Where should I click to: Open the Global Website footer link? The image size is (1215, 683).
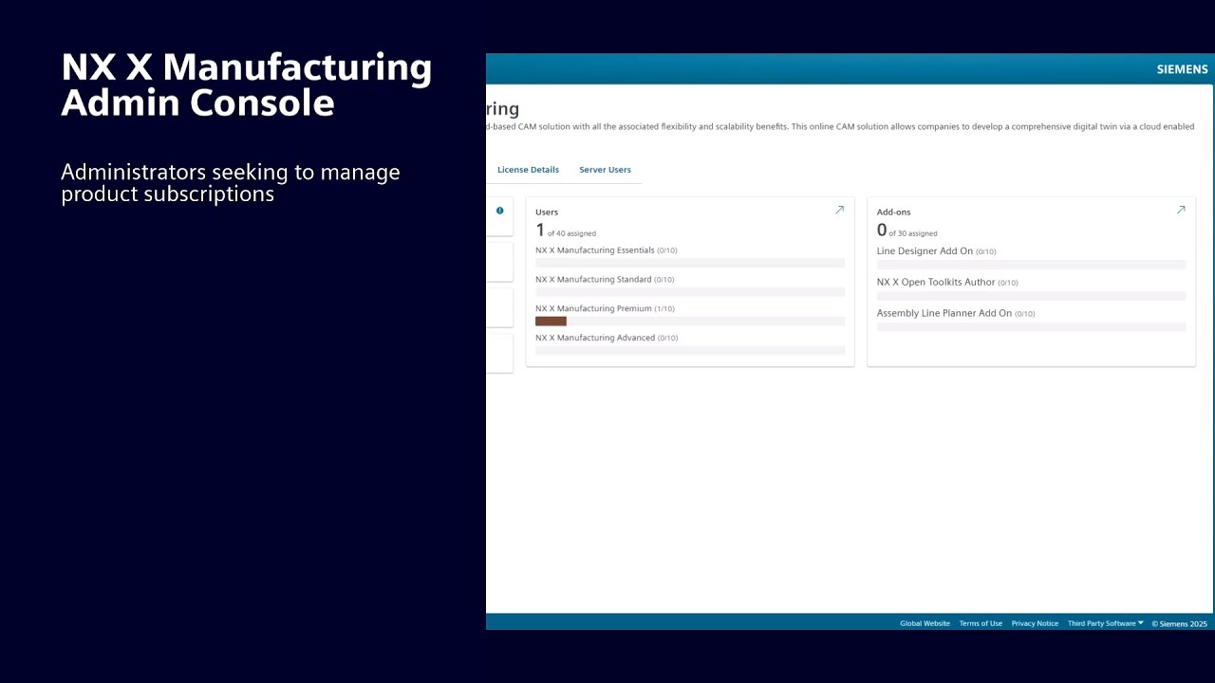(x=925, y=623)
